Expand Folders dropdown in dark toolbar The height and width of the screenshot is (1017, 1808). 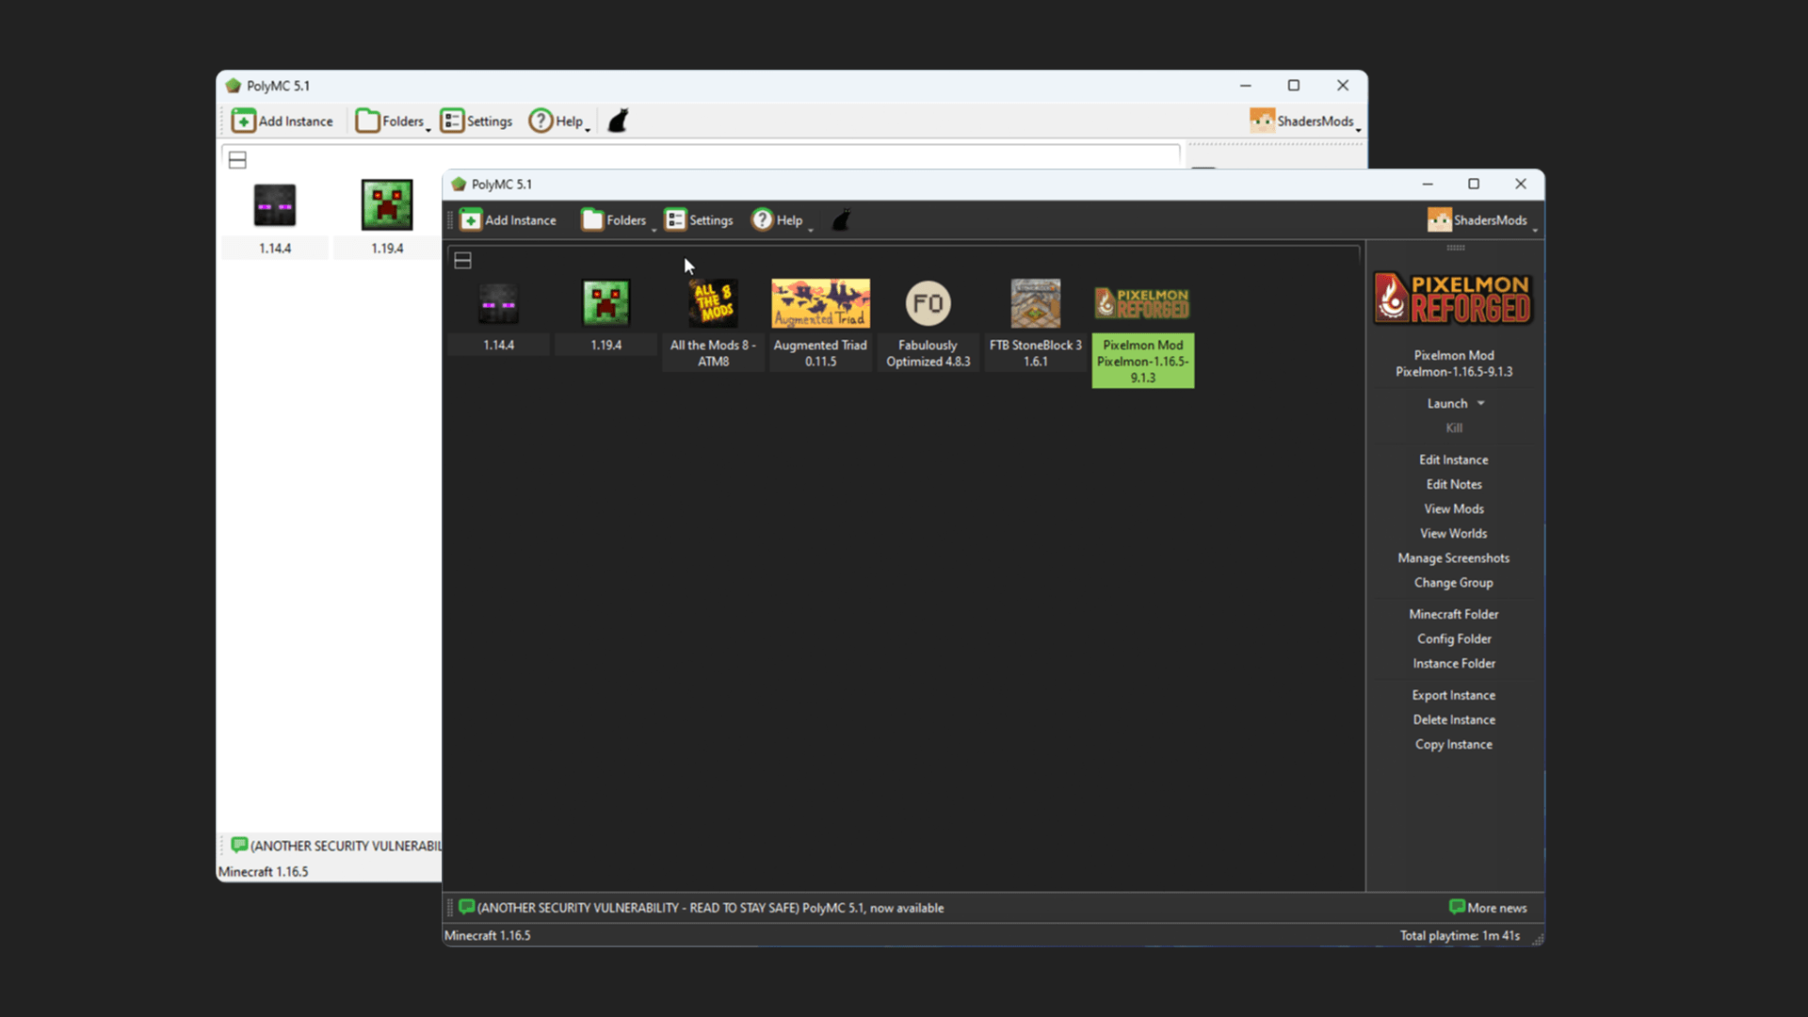[654, 228]
